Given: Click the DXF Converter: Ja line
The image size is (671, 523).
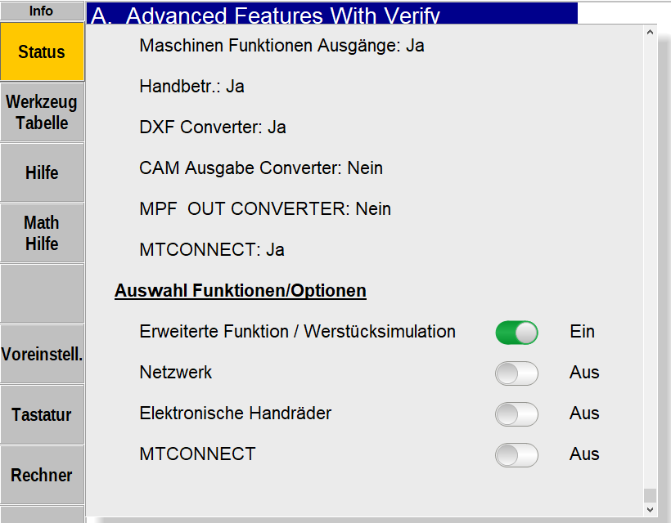Looking at the screenshot, I should point(212,127).
